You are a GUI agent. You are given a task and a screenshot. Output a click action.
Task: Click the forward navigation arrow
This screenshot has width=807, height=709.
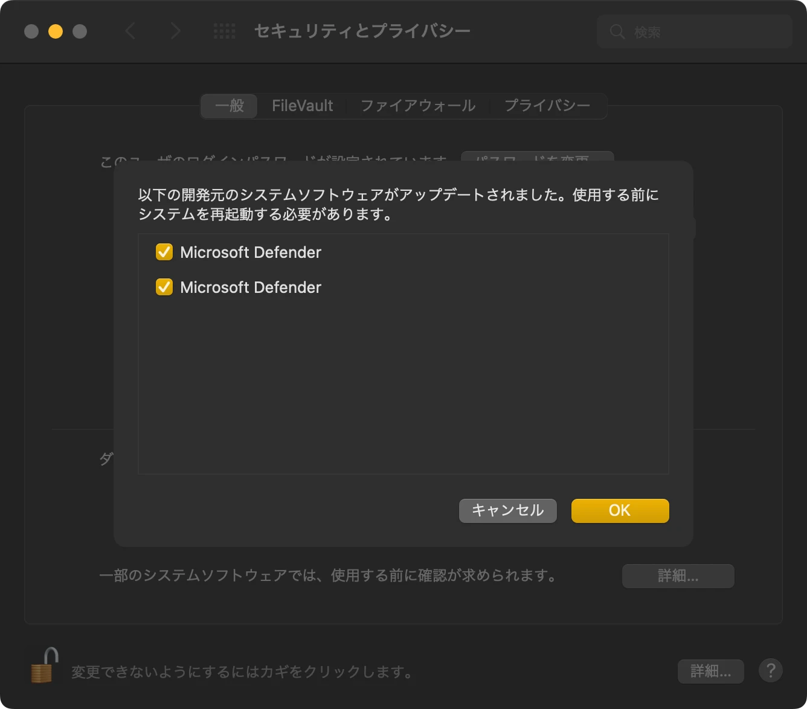pos(175,31)
